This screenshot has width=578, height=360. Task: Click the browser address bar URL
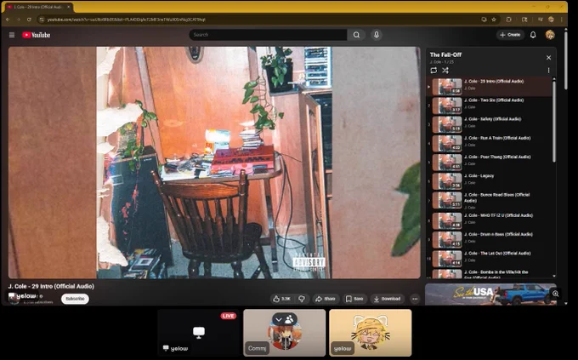pos(127,20)
